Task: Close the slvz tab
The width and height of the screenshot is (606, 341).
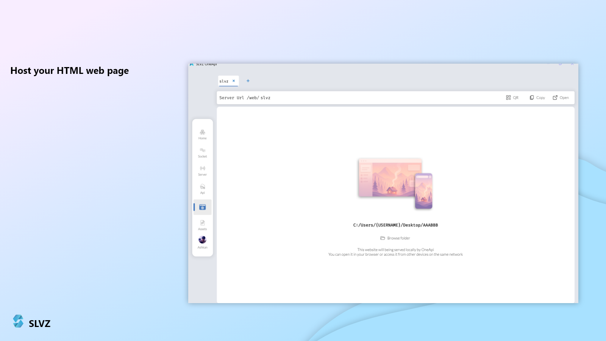Action: [x=234, y=81]
